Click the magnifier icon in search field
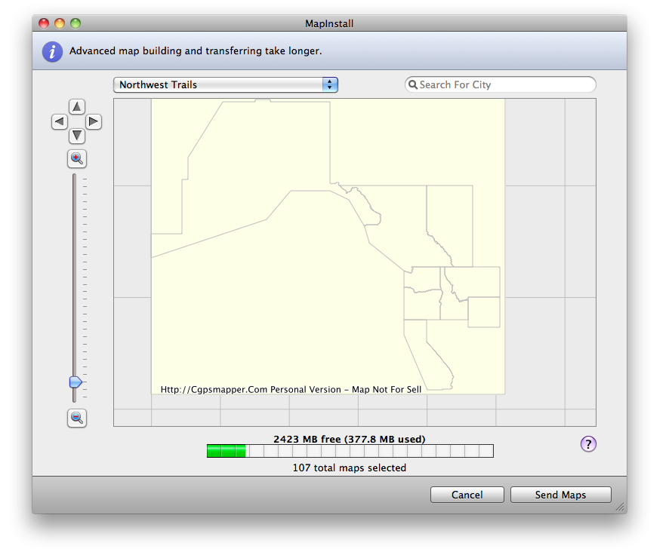The image size is (672, 558). [413, 85]
